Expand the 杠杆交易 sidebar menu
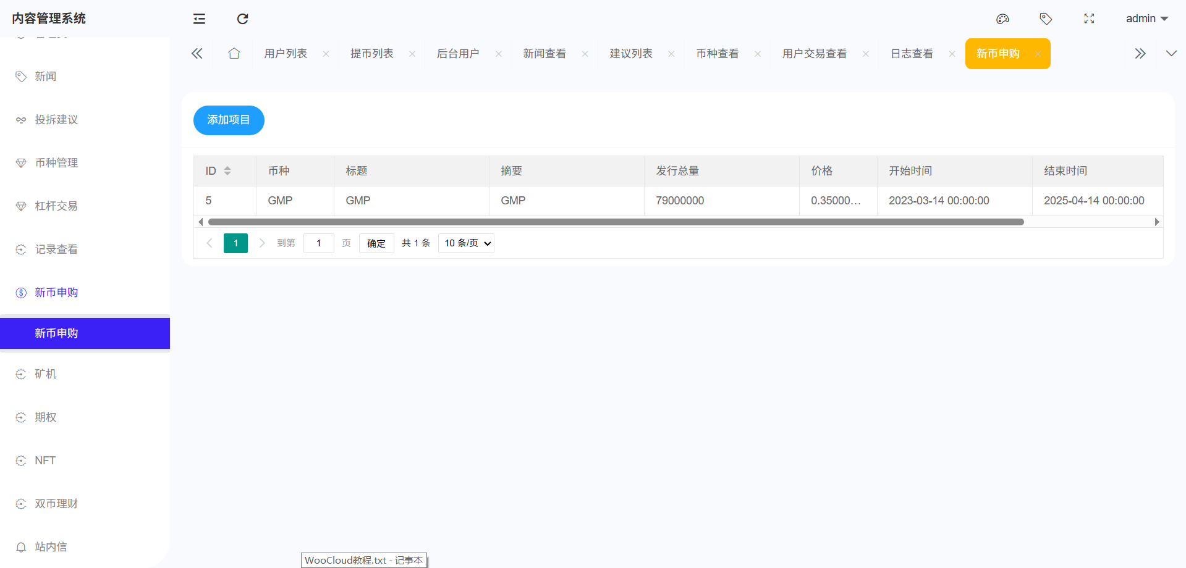Image resolution: width=1186 pixels, height=568 pixels. click(56, 206)
